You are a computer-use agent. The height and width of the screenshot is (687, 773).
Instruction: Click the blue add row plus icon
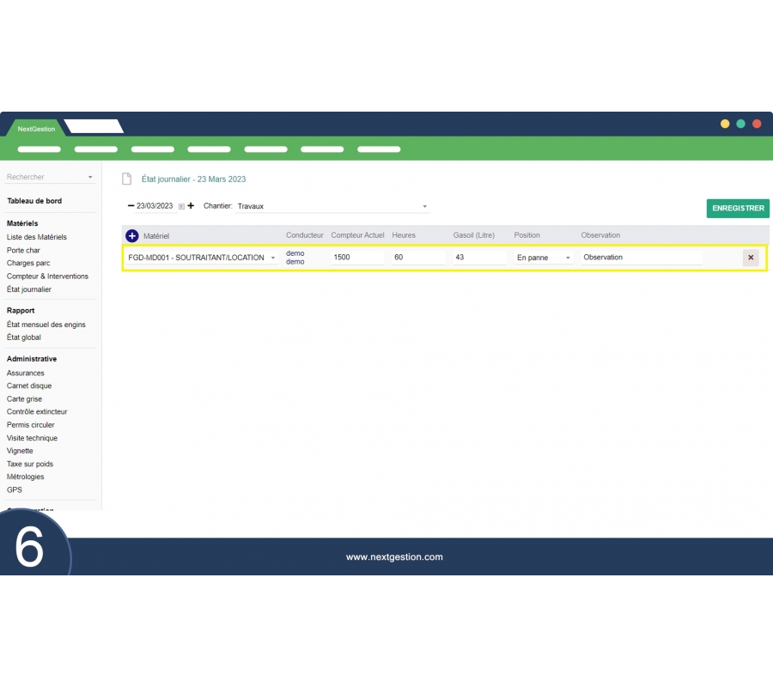click(132, 235)
